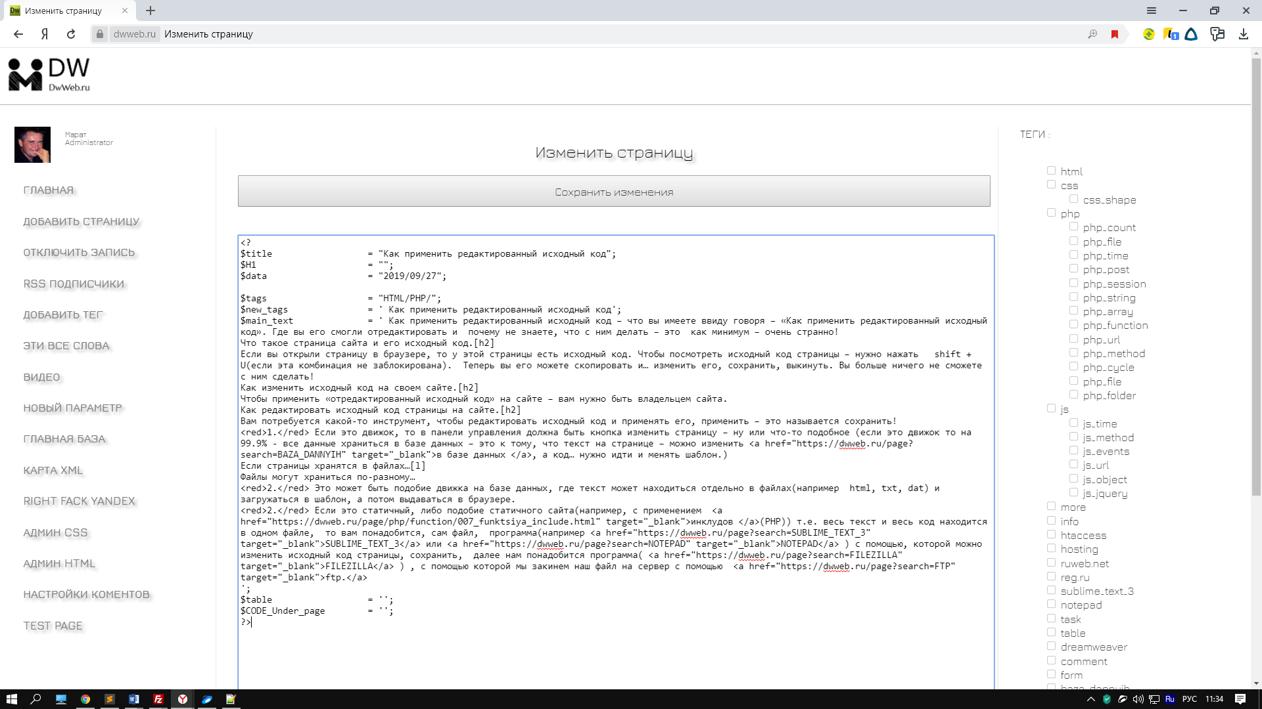Click the Yandex 'Я' home icon
The height and width of the screenshot is (709, 1262).
[x=45, y=34]
